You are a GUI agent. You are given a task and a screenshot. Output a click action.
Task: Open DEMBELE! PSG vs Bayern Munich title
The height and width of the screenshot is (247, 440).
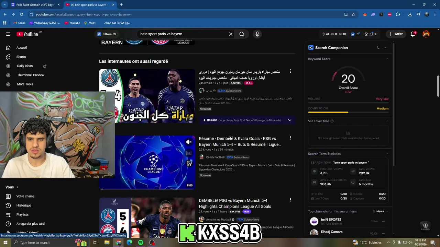point(235,203)
